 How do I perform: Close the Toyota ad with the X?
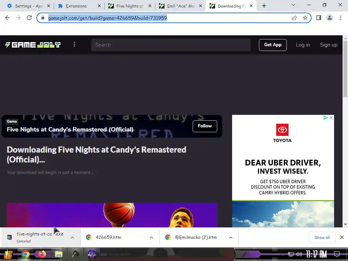[x=331, y=118]
